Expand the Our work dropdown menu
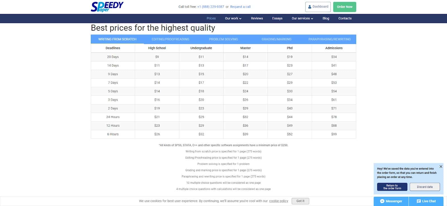The width and height of the screenshot is (447, 206). click(233, 18)
